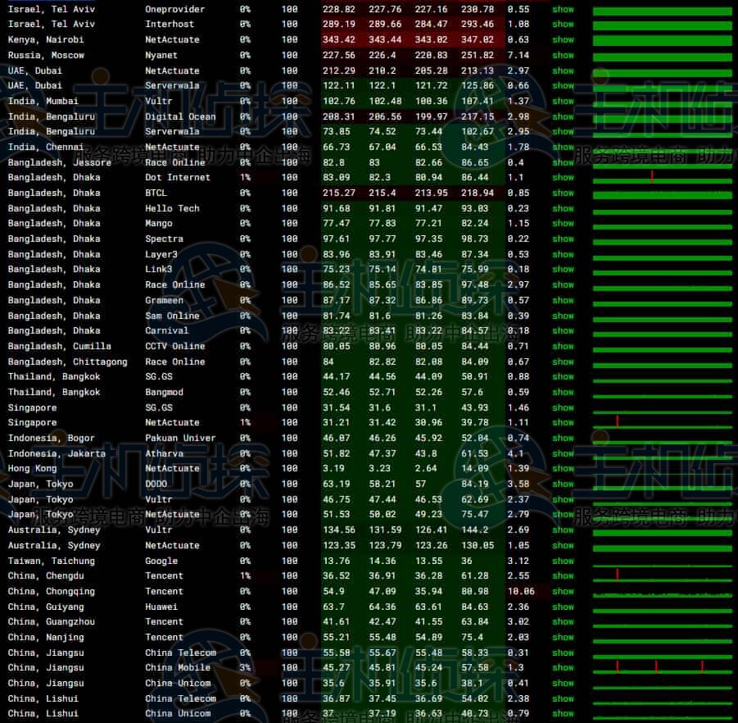Image resolution: width=738 pixels, height=723 pixels.
Task: Click the graph bar for Singapore NetActuate
Action: [662, 422]
